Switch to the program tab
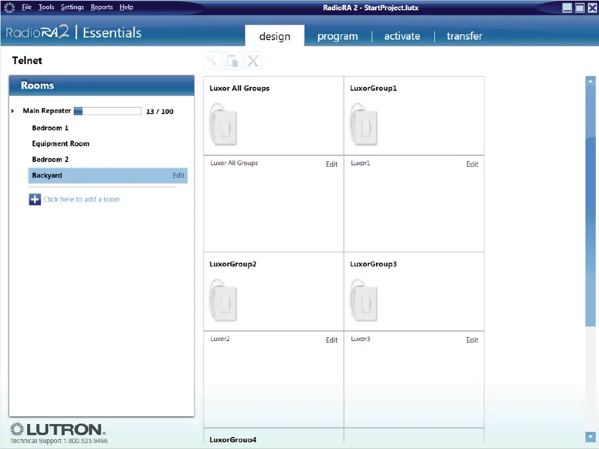599x449 pixels. pyautogui.click(x=337, y=36)
